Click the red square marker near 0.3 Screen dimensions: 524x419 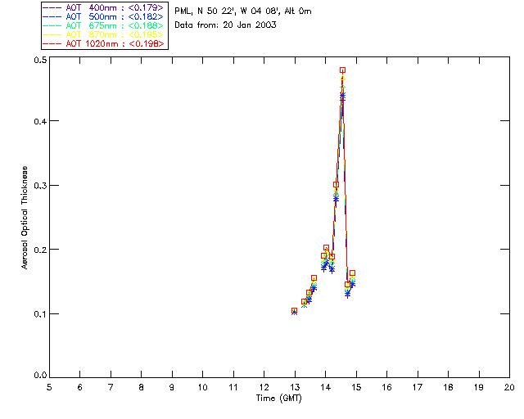[336, 184]
